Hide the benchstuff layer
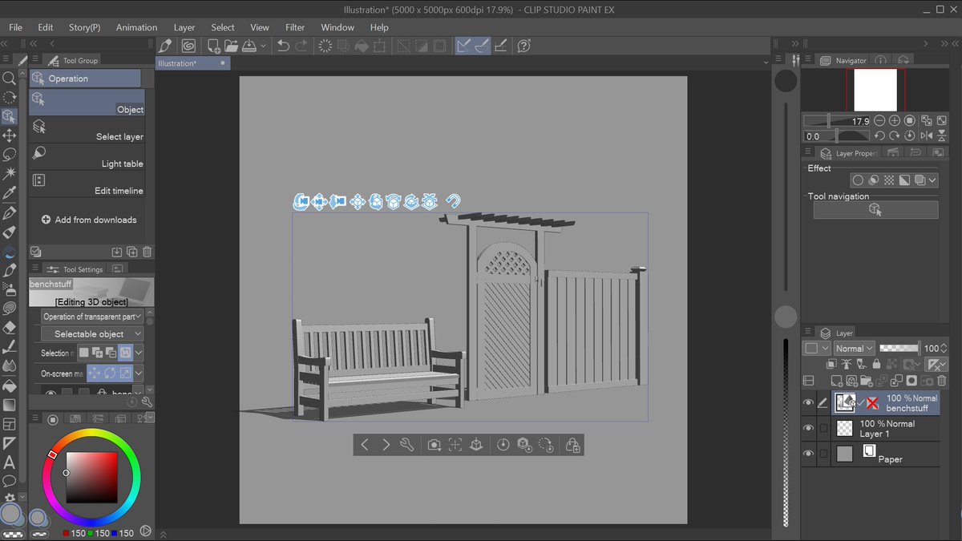Screen dimensions: 962x541 pos(808,403)
